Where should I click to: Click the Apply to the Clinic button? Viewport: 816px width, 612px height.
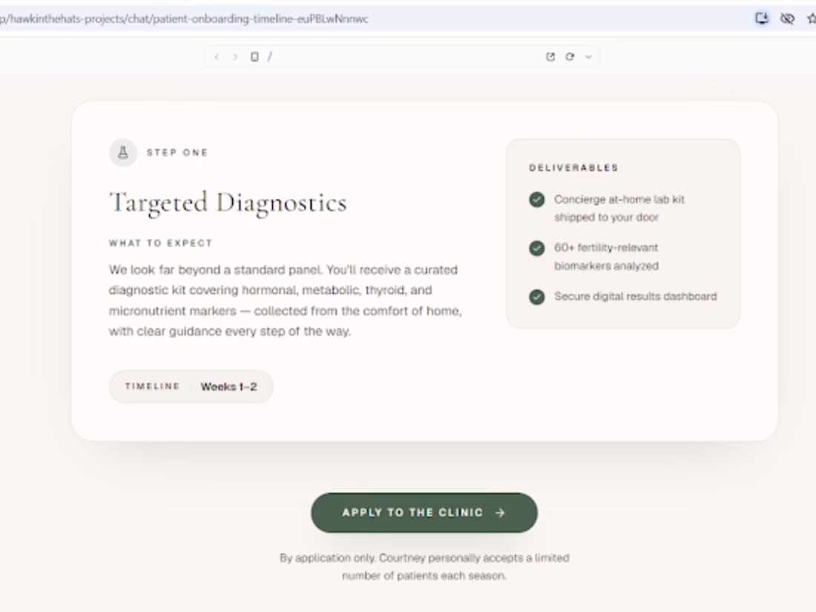pyautogui.click(x=424, y=513)
